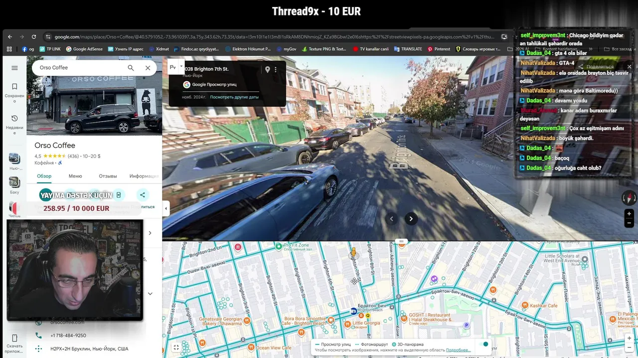The height and width of the screenshot is (358, 638).
Task: Open the Google Maps hamburger menu
Action: 14,68
